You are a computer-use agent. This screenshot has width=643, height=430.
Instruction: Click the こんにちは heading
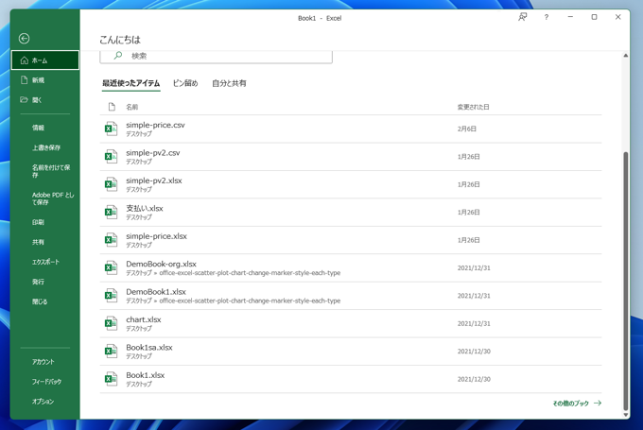coord(120,40)
